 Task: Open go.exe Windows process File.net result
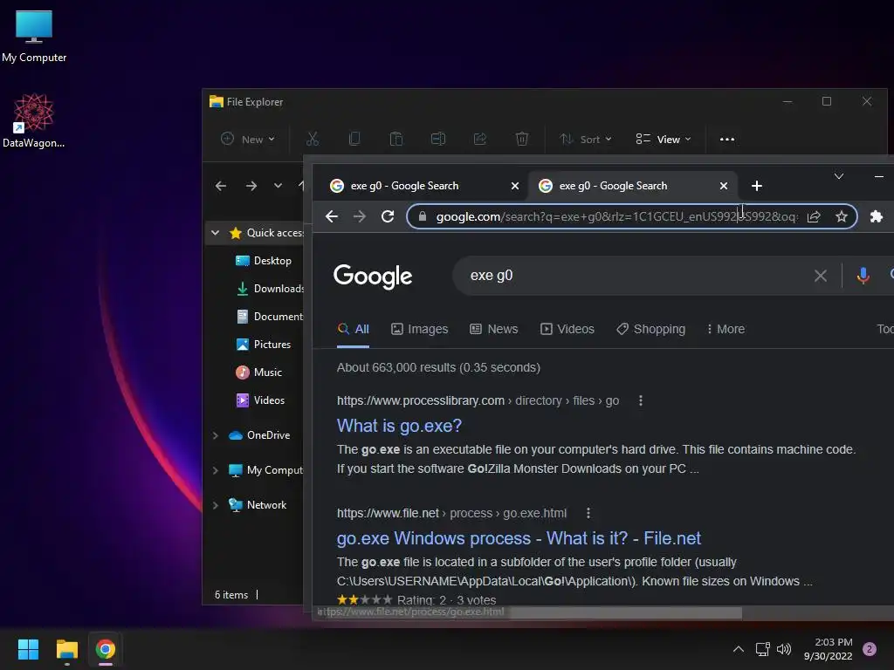(x=519, y=538)
